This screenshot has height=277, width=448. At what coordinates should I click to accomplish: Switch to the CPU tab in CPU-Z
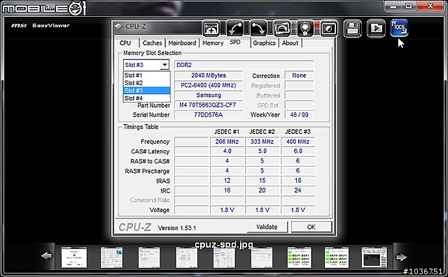pyautogui.click(x=125, y=43)
